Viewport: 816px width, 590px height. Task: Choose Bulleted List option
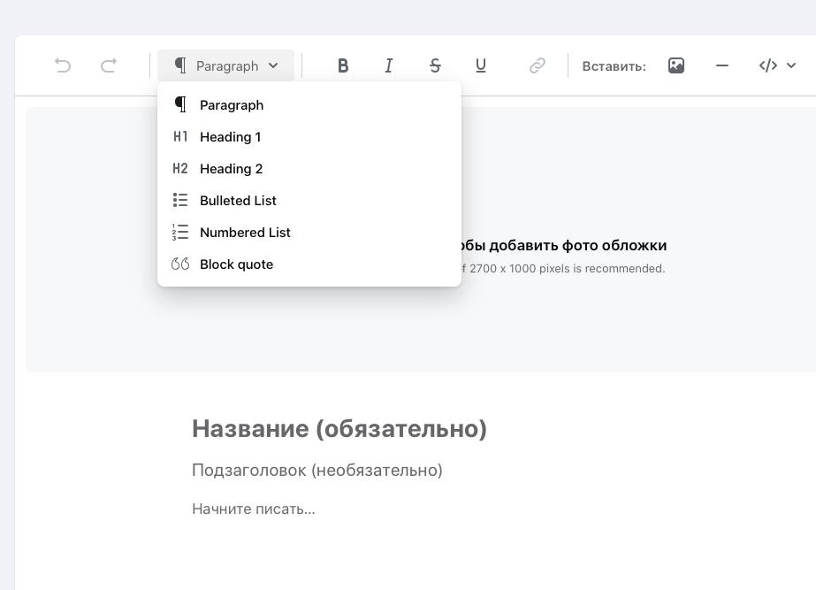[x=238, y=201]
